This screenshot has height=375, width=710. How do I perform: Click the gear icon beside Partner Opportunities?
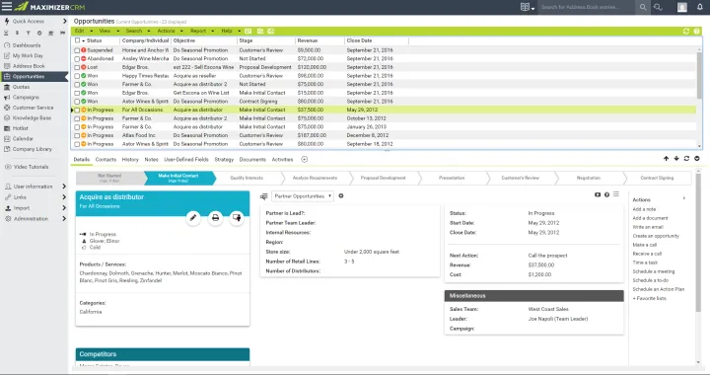click(x=341, y=196)
